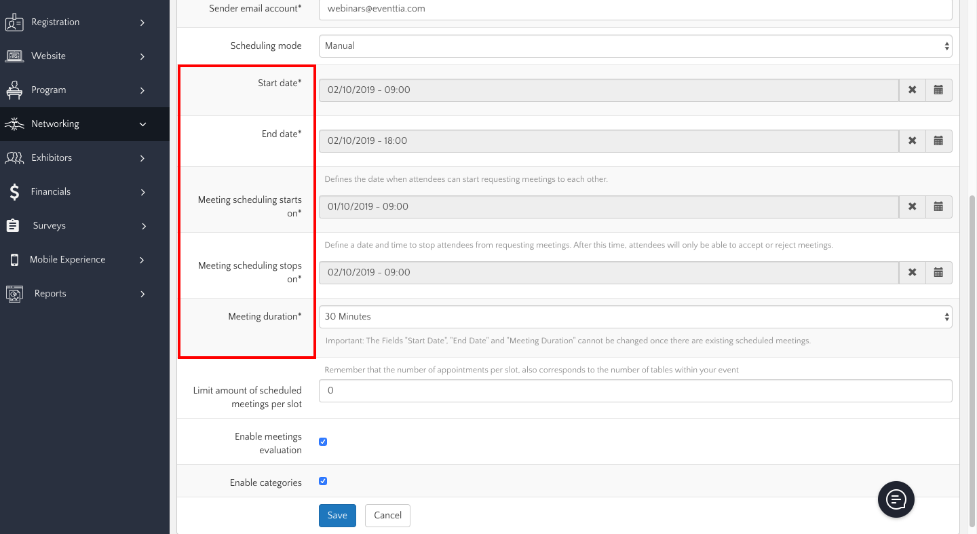Uncheck Enable categories checkbox
The width and height of the screenshot is (977, 534).
(x=323, y=482)
